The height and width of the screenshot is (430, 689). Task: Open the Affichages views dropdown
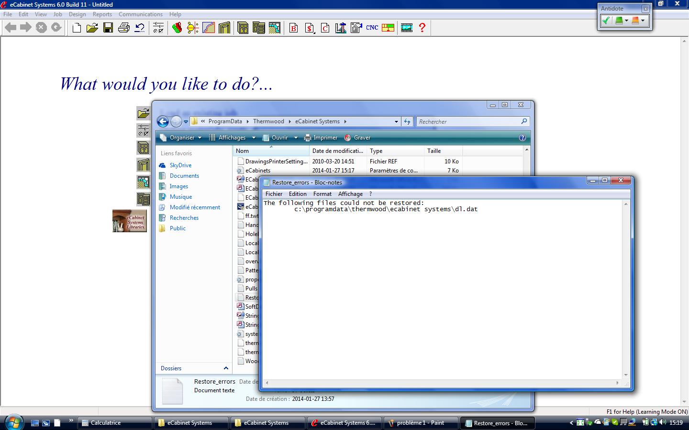click(232, 138)
